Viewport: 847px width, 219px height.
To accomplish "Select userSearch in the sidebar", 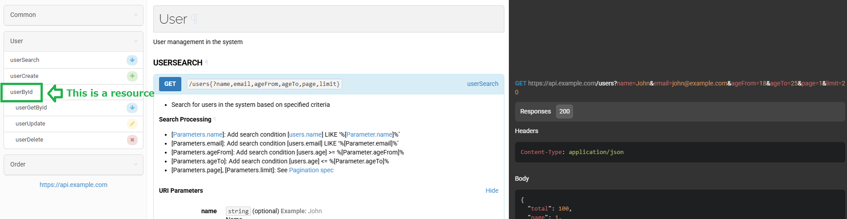I will point(25,60).
